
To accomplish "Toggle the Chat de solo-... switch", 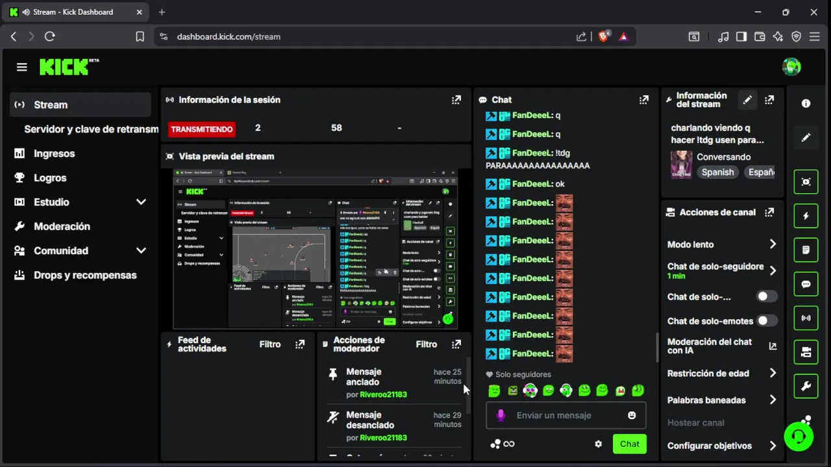I will coord(767,296).
